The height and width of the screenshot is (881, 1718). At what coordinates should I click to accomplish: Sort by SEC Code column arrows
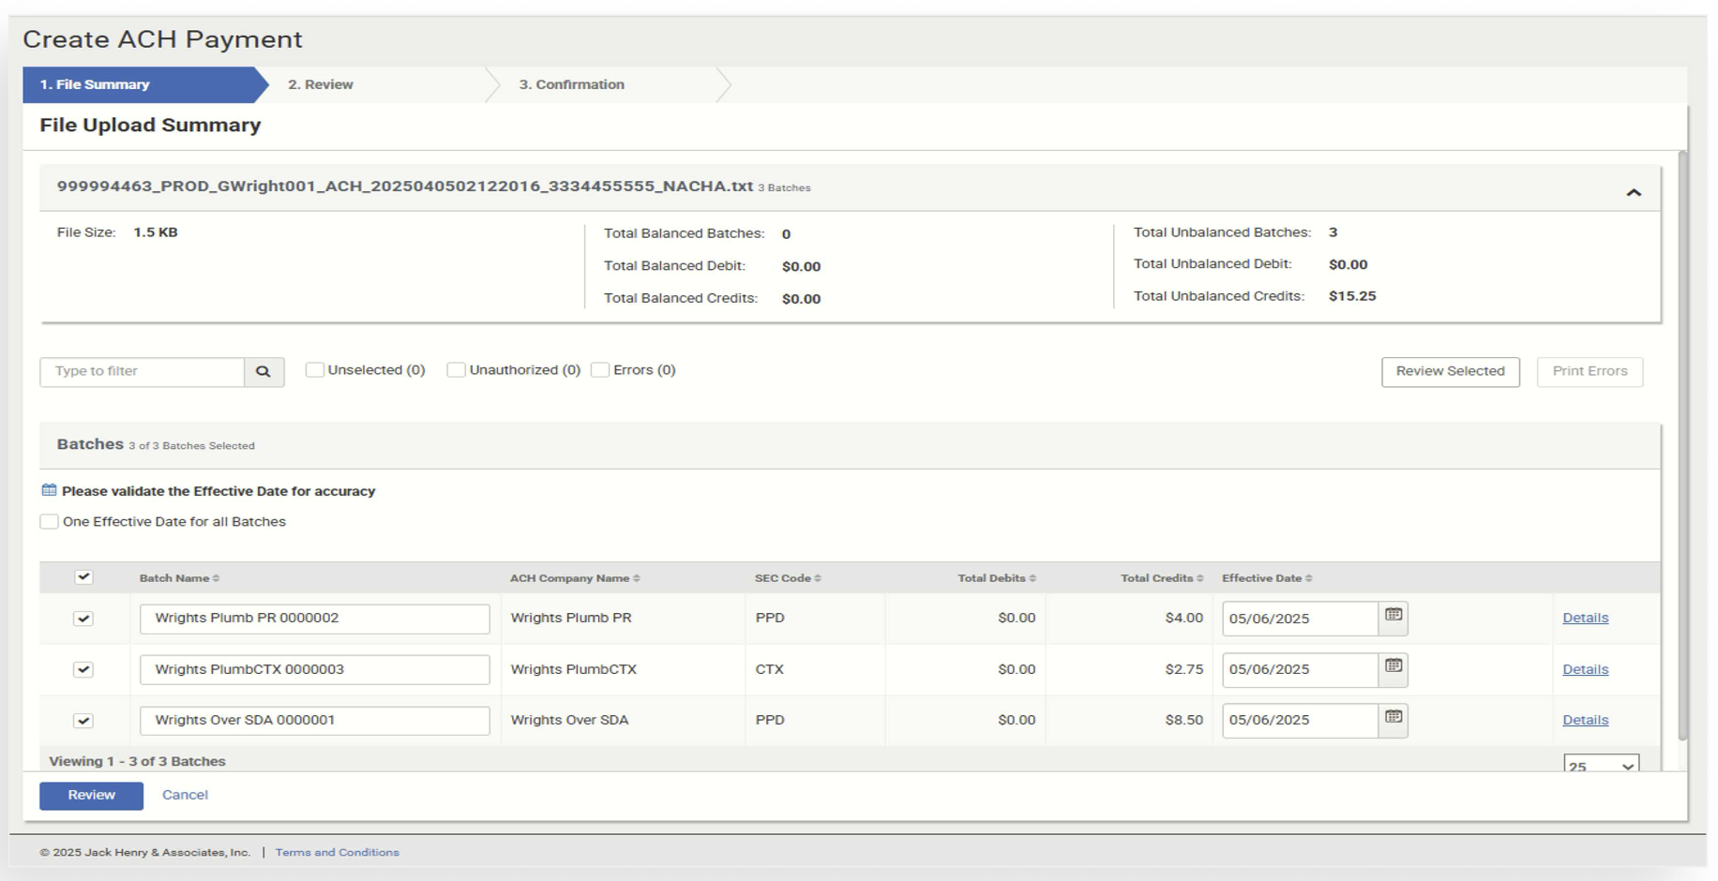(818, 578)
